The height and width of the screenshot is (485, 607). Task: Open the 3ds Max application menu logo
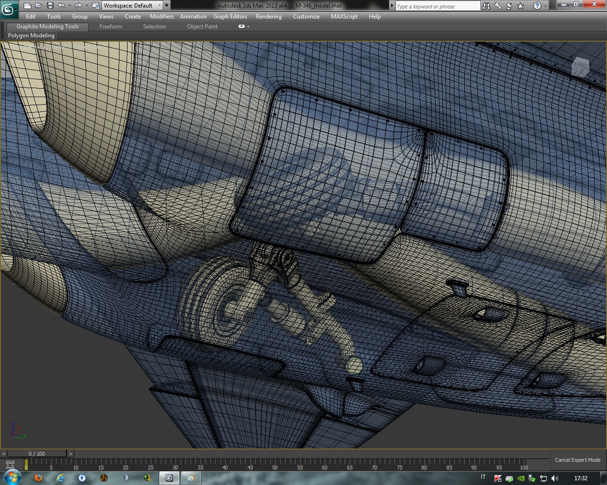[9, 9]
